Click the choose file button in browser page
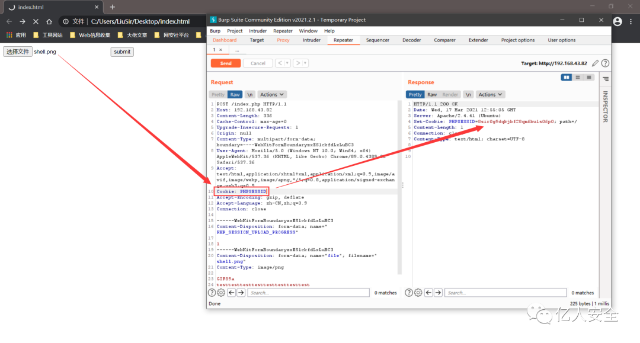The height and width of the screenshot is (343, 640). tap(18, 52)
